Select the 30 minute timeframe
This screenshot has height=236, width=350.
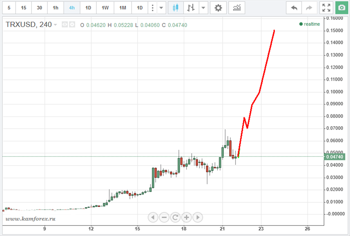tap(39, 8)
